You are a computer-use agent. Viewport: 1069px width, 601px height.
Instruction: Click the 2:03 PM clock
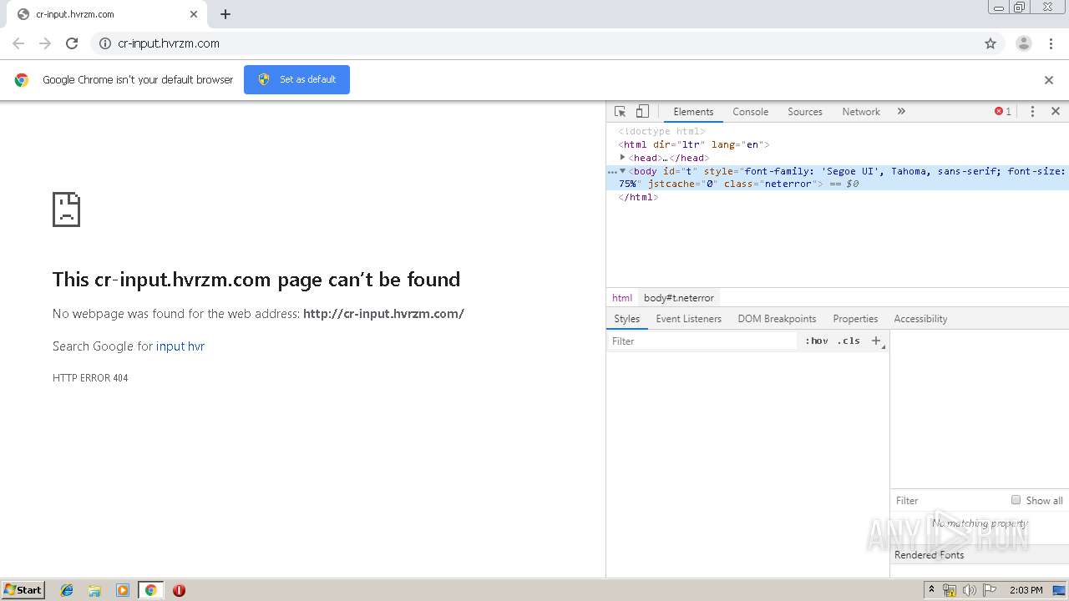point(1026,590)
